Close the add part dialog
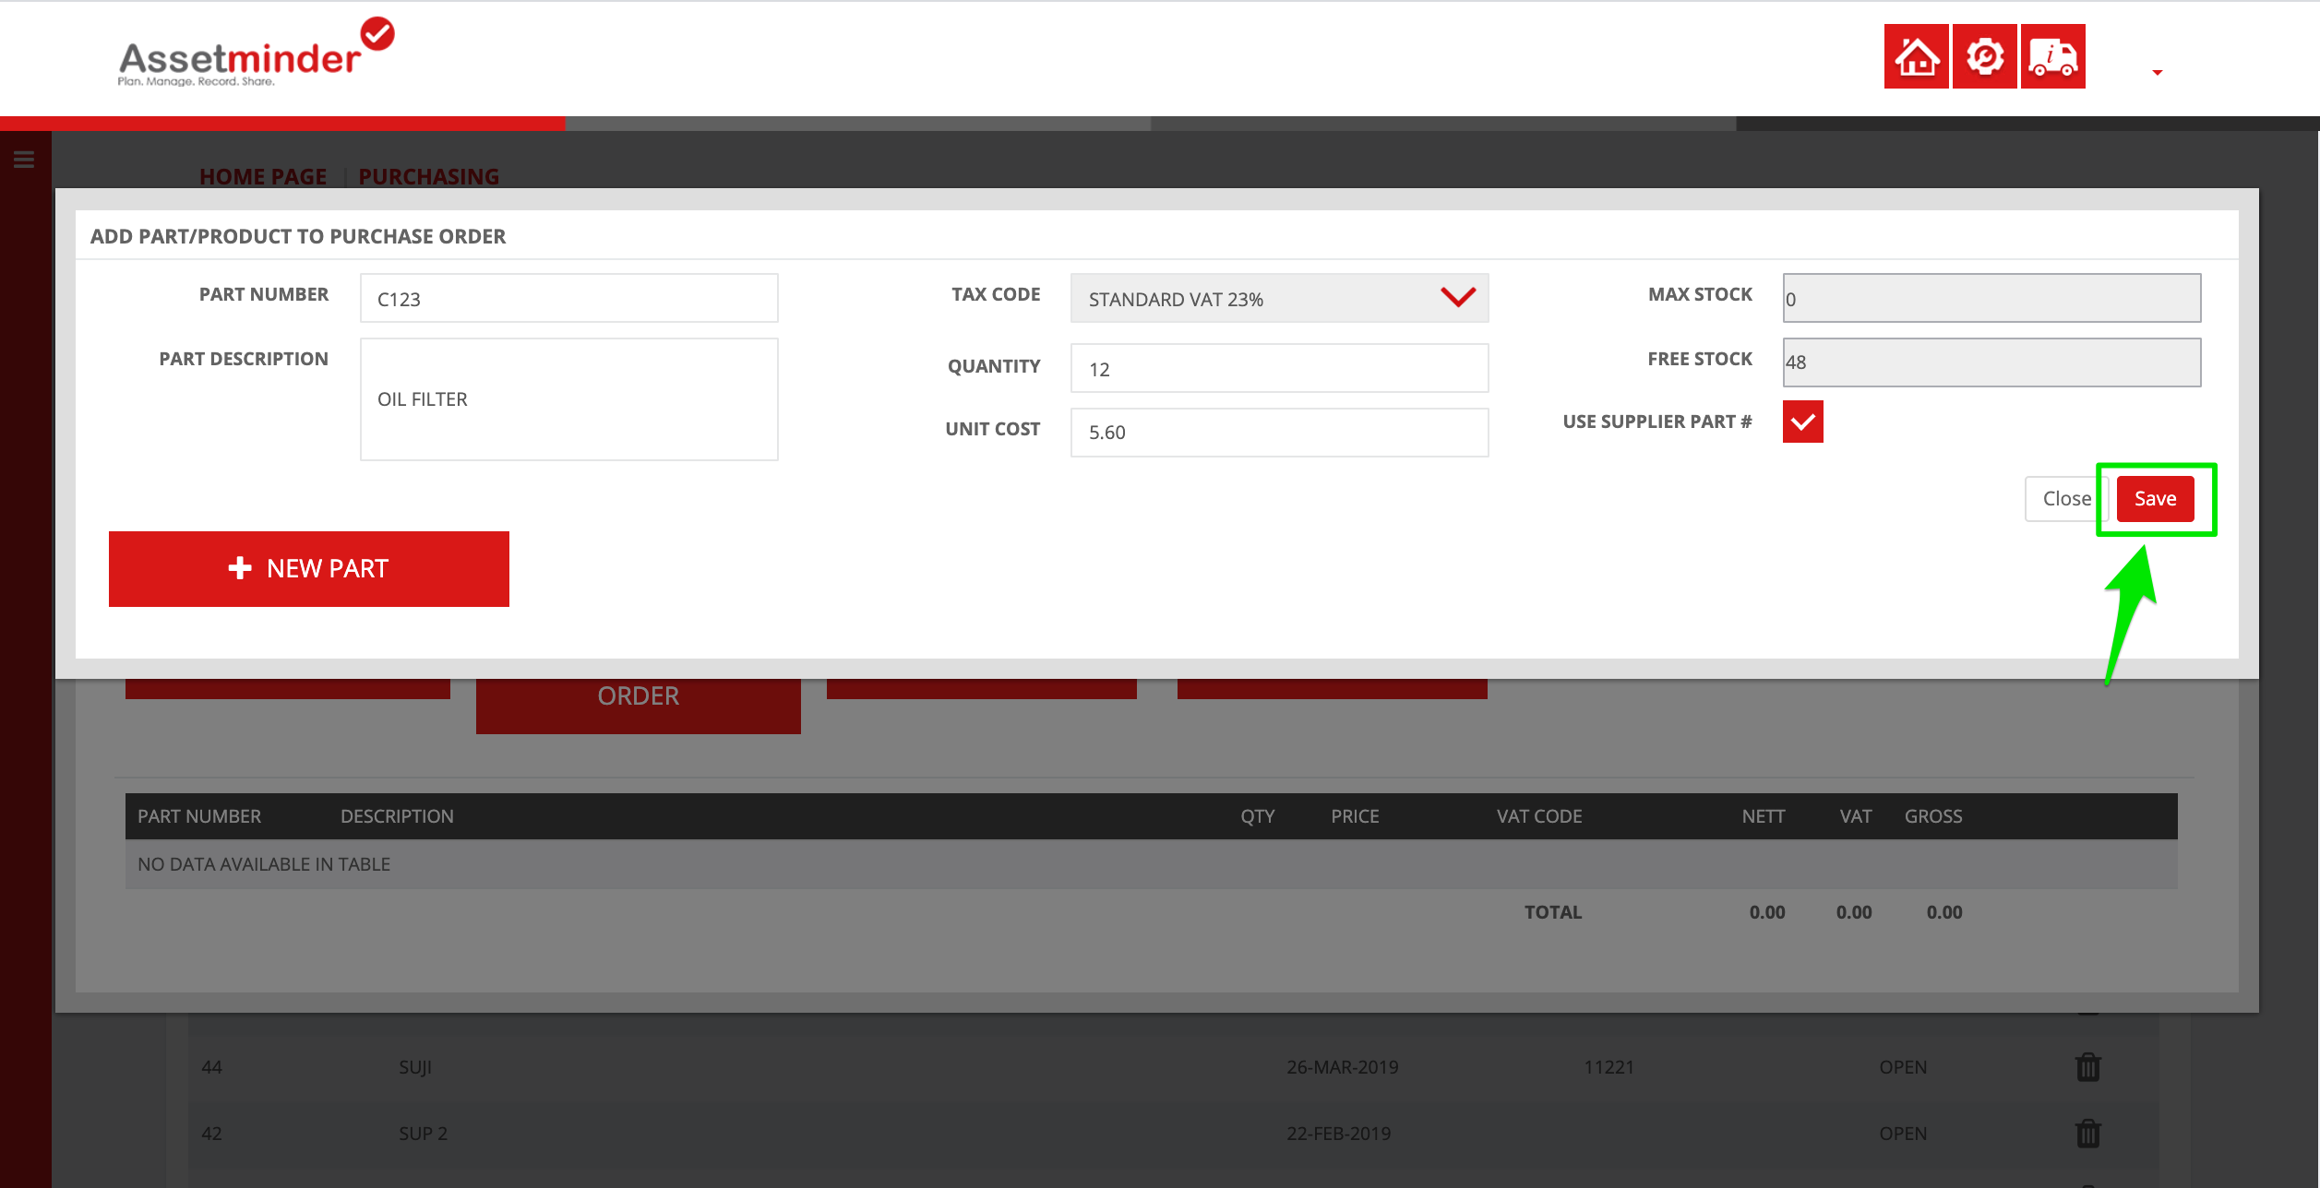 (x=2066, y=499)
